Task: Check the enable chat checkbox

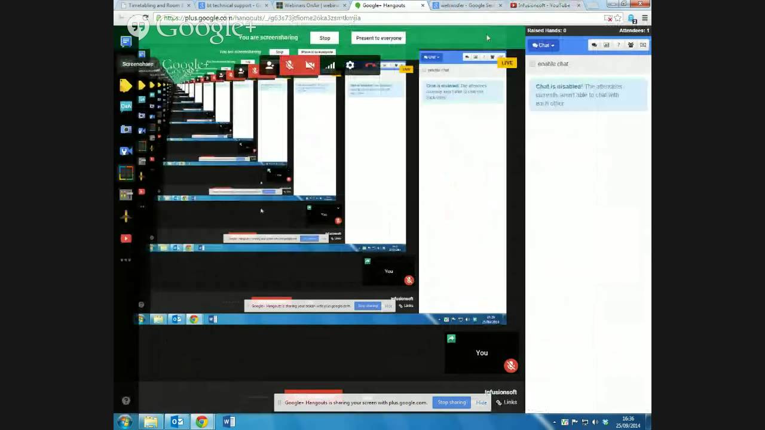Action: coord(533,64)
